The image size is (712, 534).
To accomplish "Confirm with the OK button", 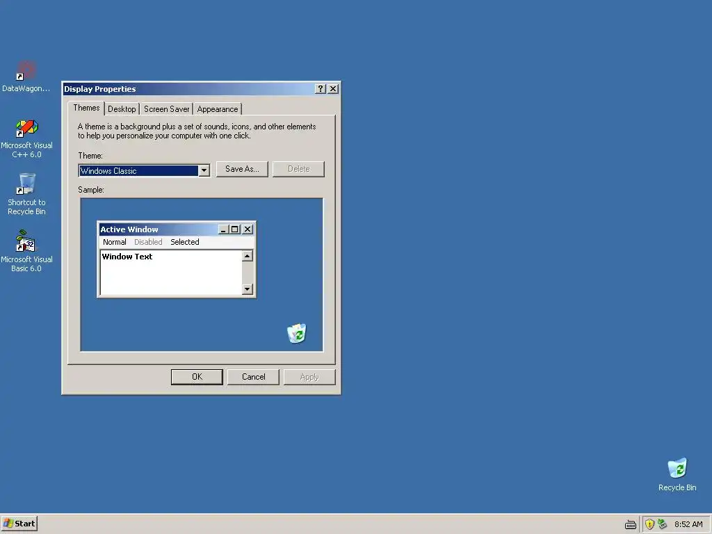I will click(197, 377).
